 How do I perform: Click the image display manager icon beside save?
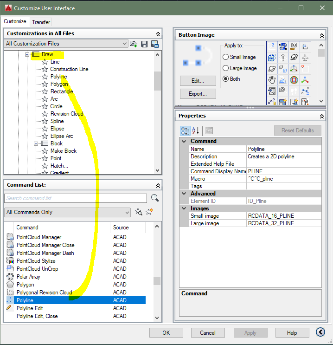coord(155,44)
